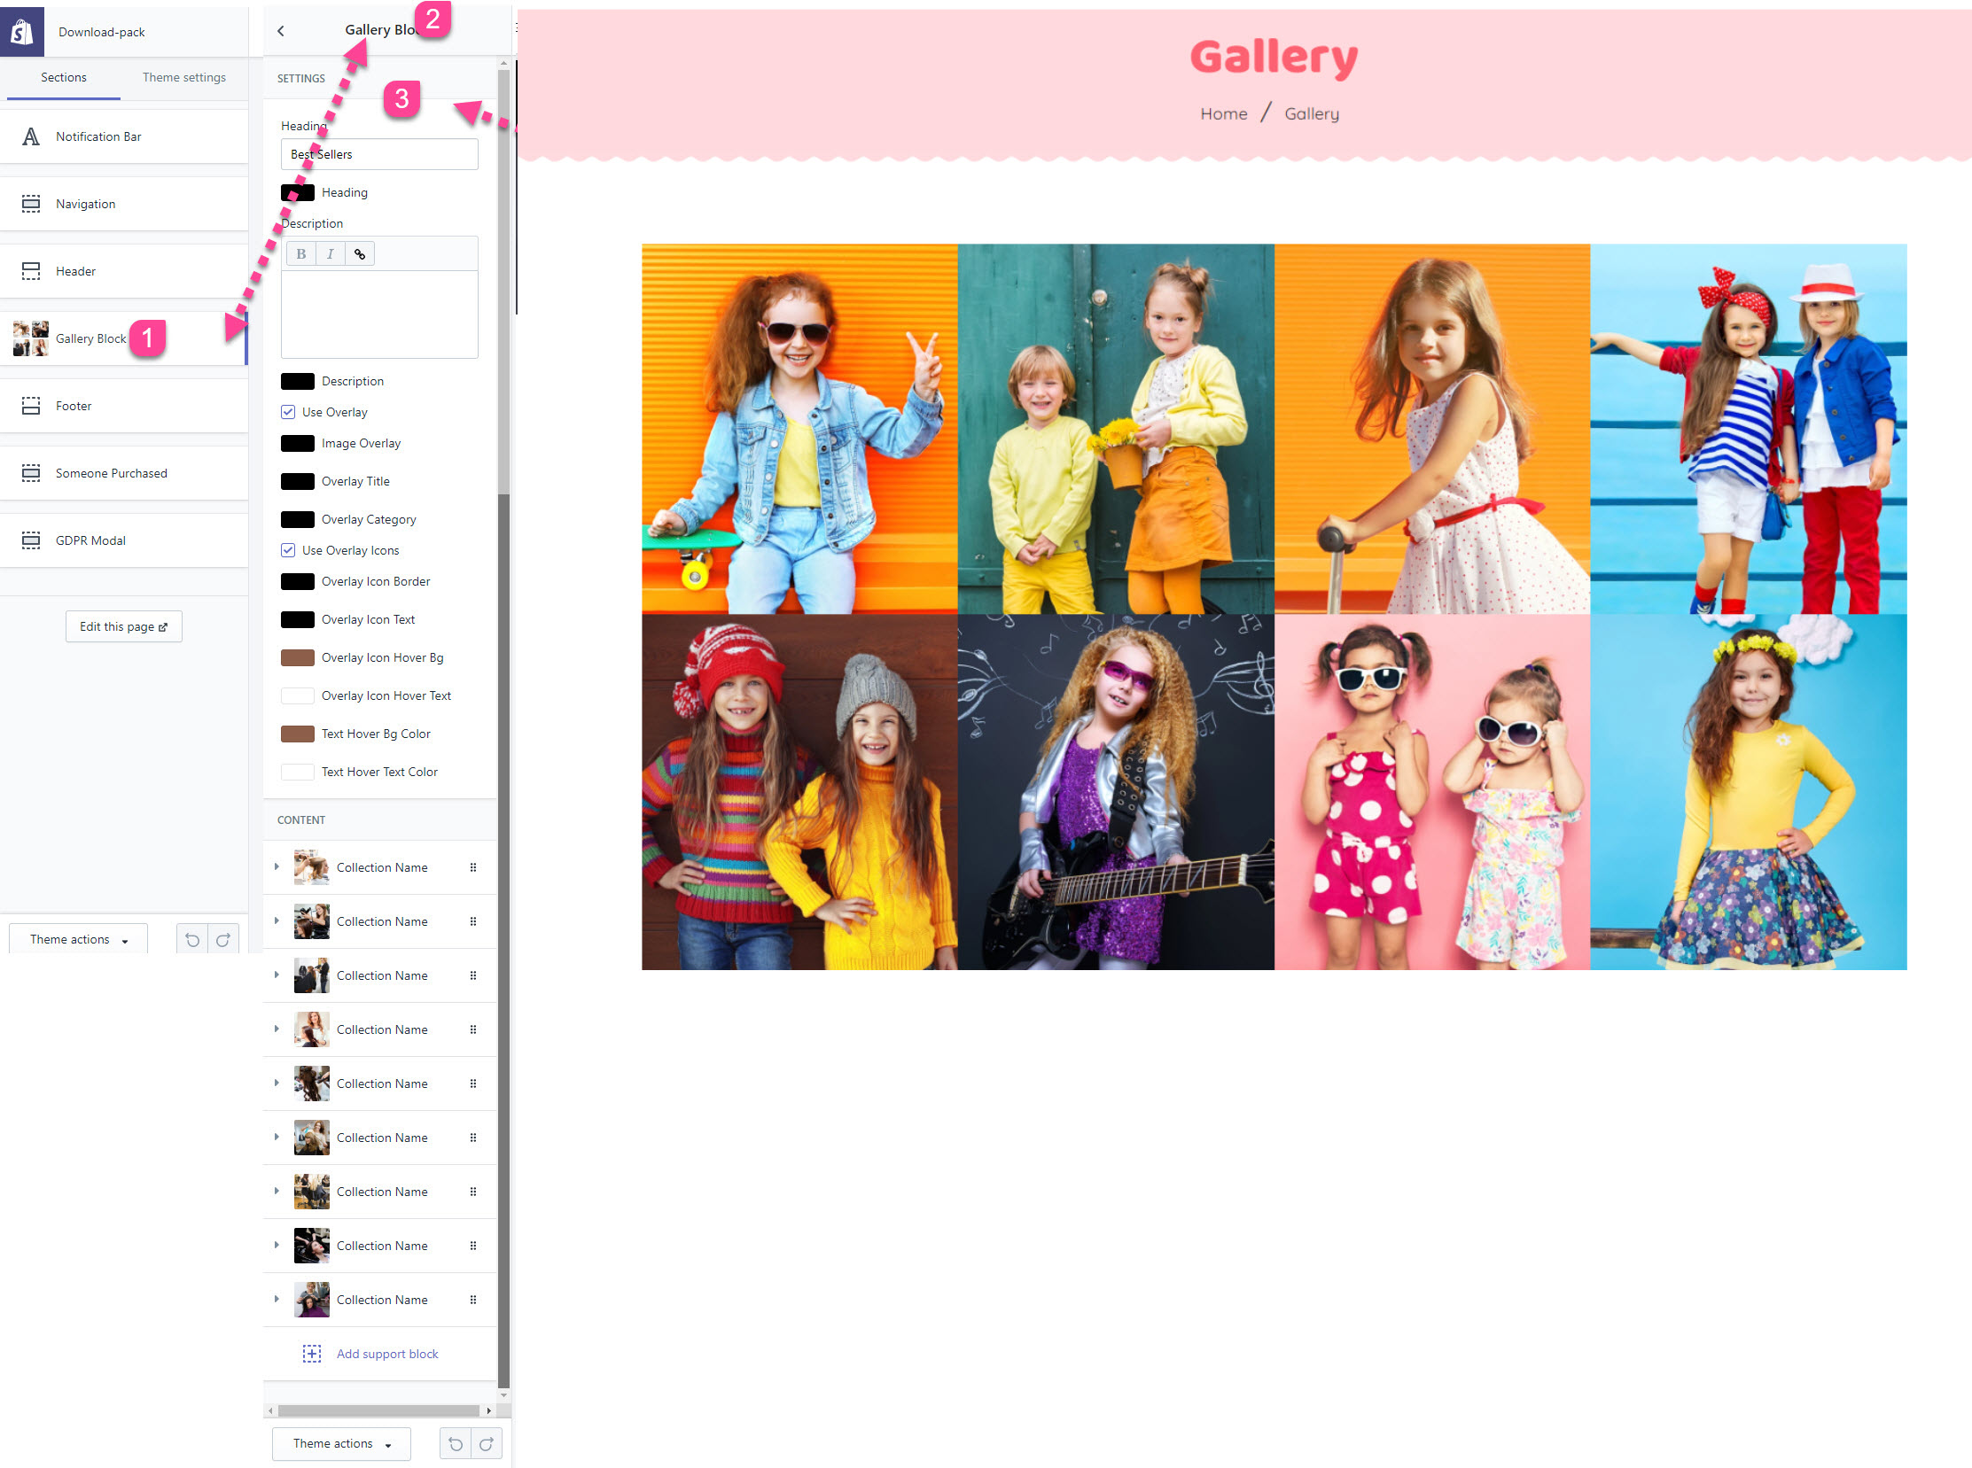The image size is (1972, 1468).
Task: Click the Heading input containing Best Sellers
Action: 379,155
